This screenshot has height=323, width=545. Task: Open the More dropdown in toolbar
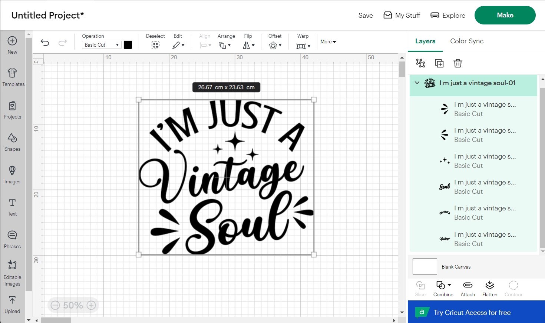click(328, 41)
